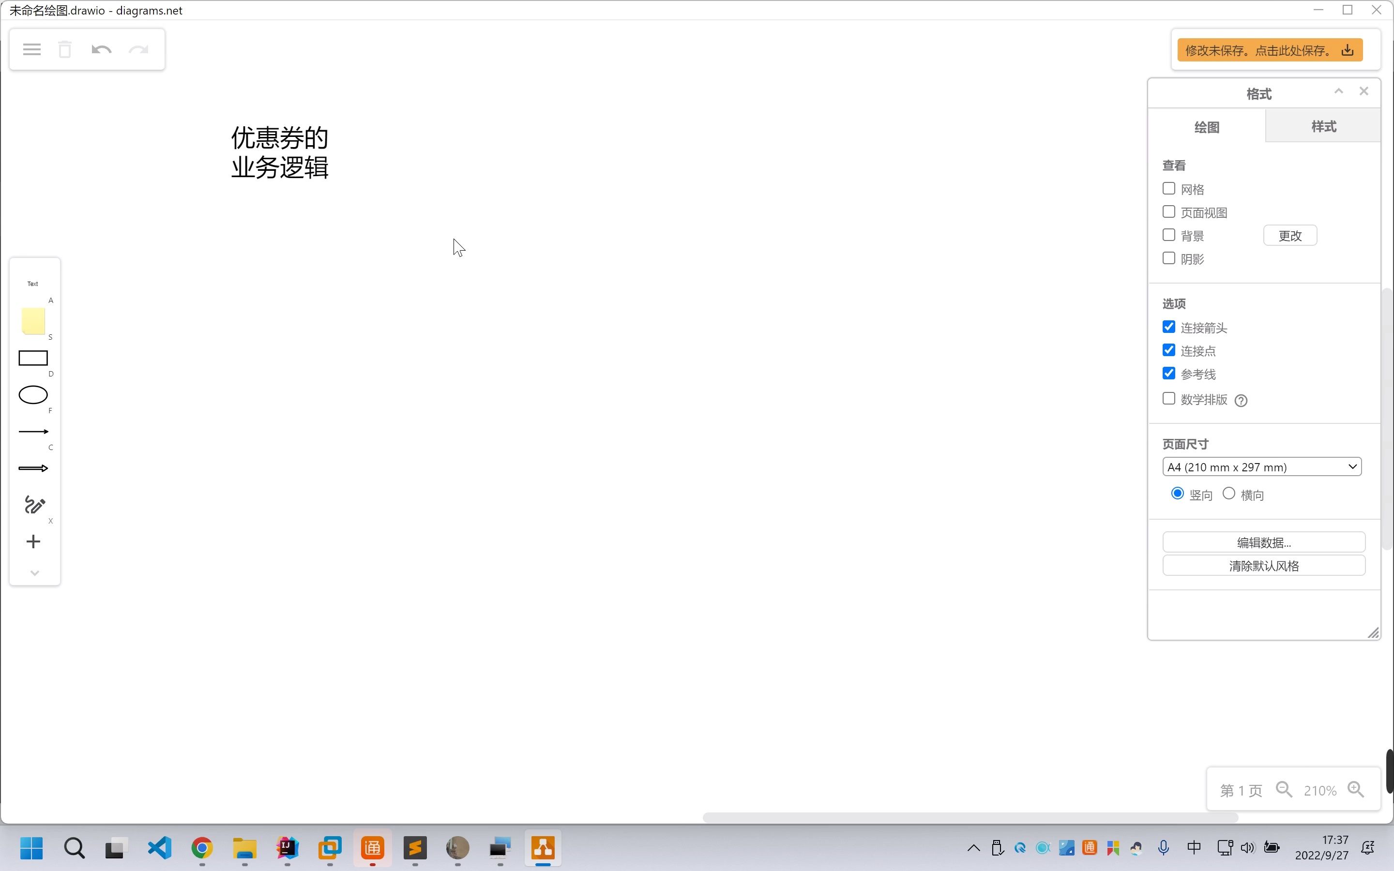Enable 页面视图 (Page View) checkbox
The height and width of the screenshot is (871, 1394).
[x=1169, y=212]
